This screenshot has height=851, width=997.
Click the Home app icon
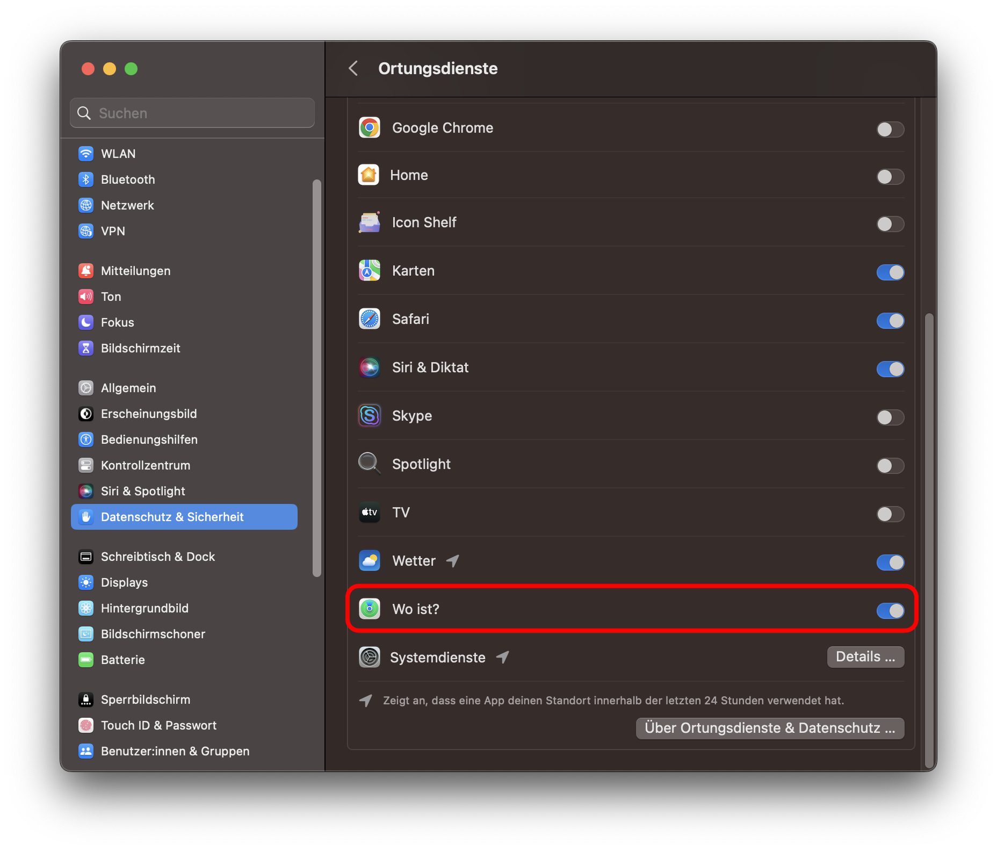(x=369, y=175)
